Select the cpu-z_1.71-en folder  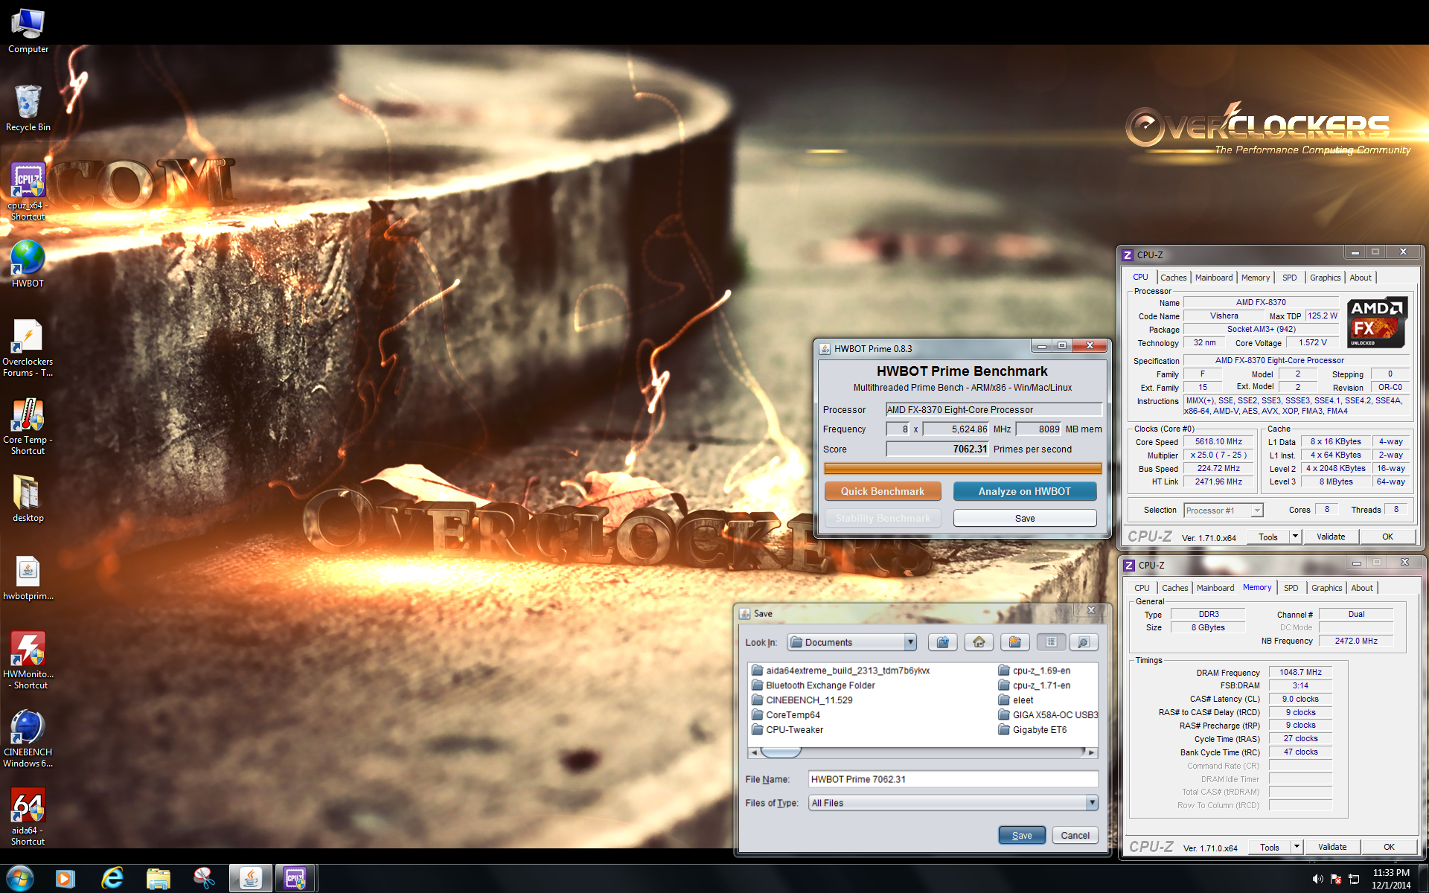(x=1035, y=685)
